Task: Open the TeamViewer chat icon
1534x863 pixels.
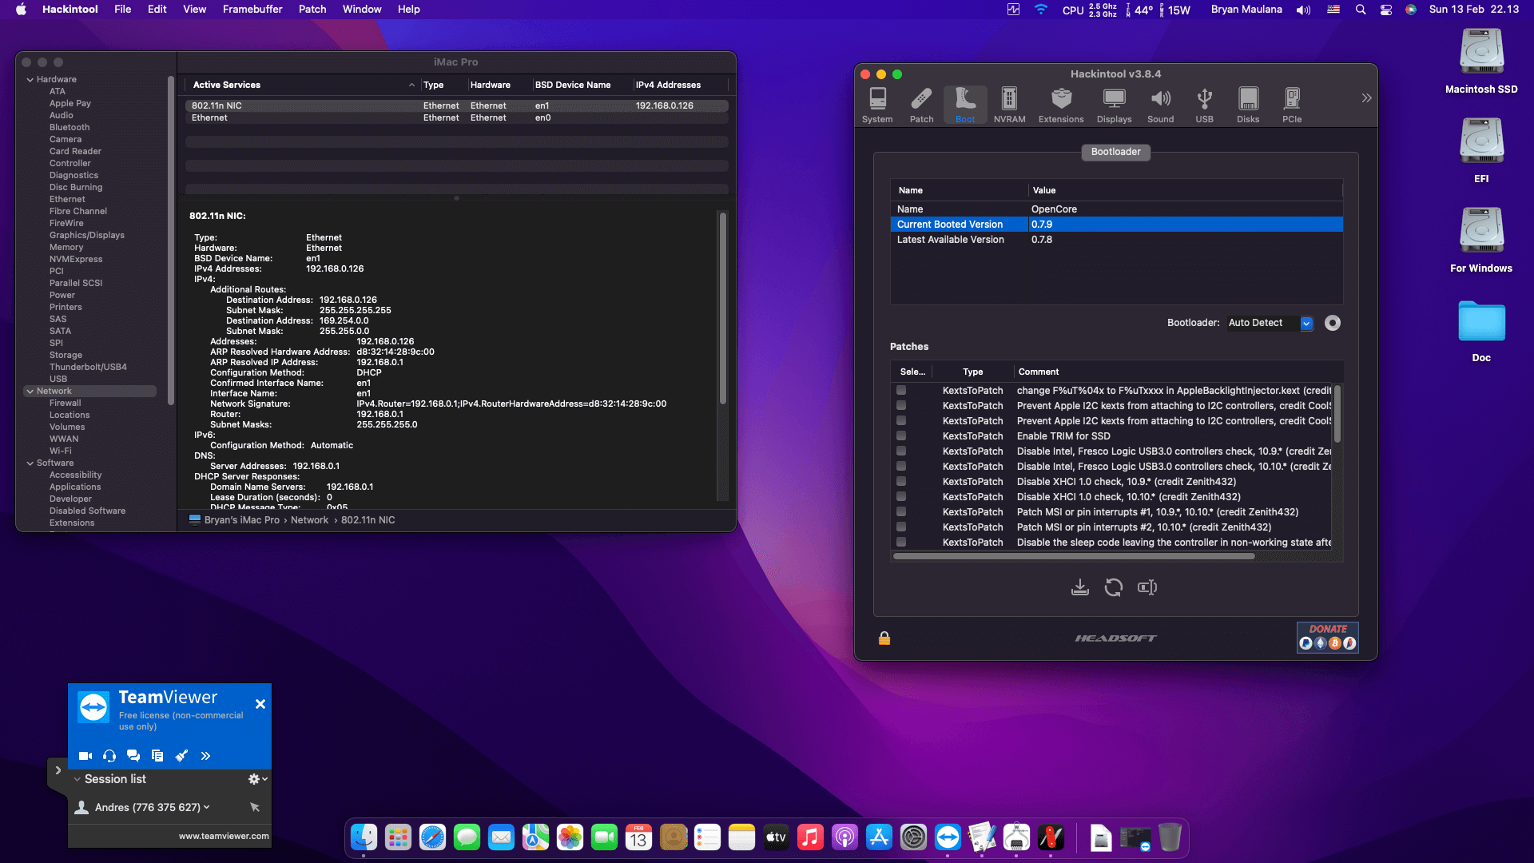Action: coord(133,755)
